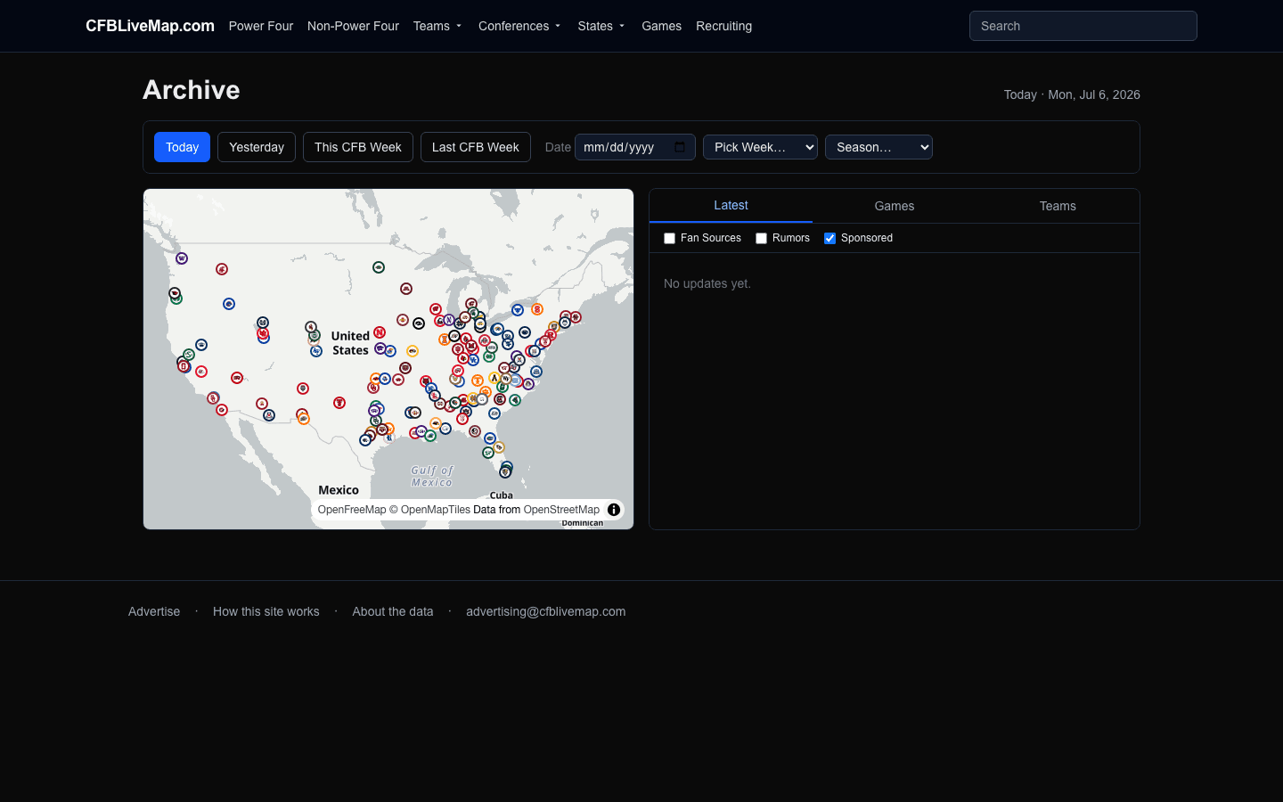
Task: Select the Ohio State map marker
Action: pos(484,340)
